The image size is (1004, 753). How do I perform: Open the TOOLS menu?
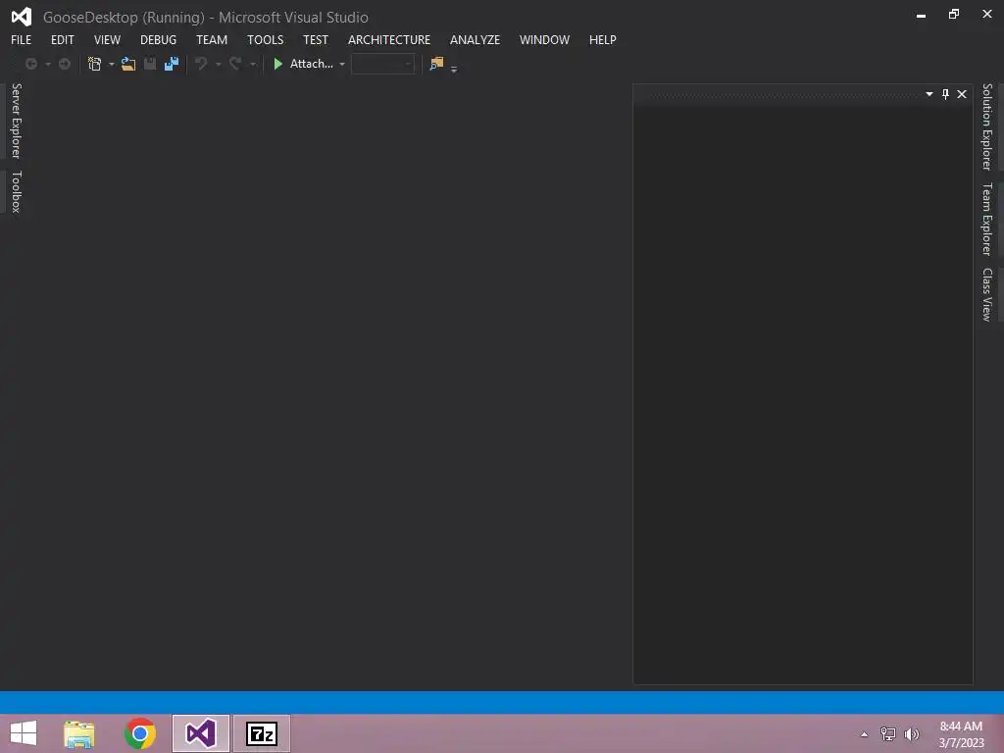[265, 39]
